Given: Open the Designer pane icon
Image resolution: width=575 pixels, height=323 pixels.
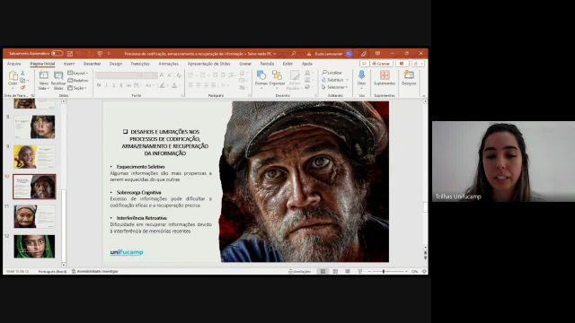Looking at the screenshot, I should pyautogui.click(x=409, y=78).
